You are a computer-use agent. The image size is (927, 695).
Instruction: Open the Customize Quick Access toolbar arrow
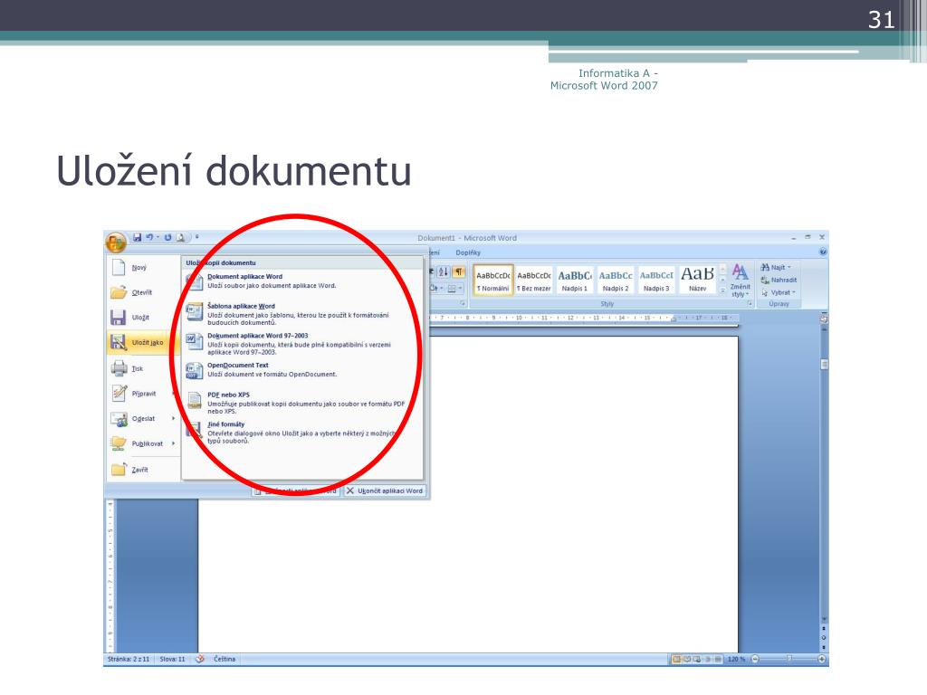[196, 238]
